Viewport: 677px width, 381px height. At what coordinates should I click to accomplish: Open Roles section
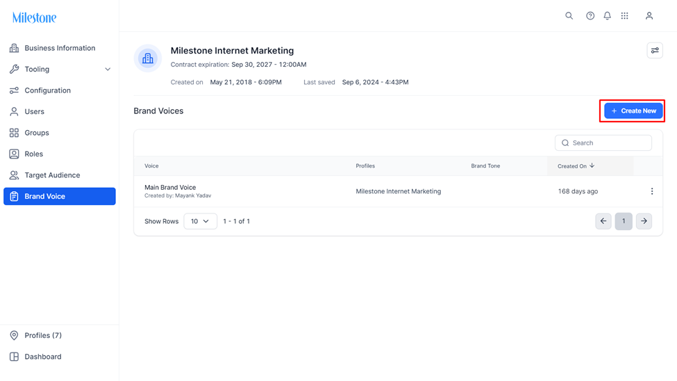60,154
